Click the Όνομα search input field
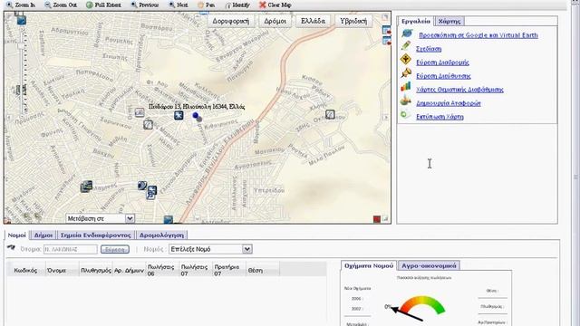Viewport: 580px width, 326px height. (x=71, y=250)
